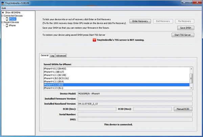The width and height of the screenshot is (203, 137).
Task: Switch to the General tab
Action: coord(45,55)
